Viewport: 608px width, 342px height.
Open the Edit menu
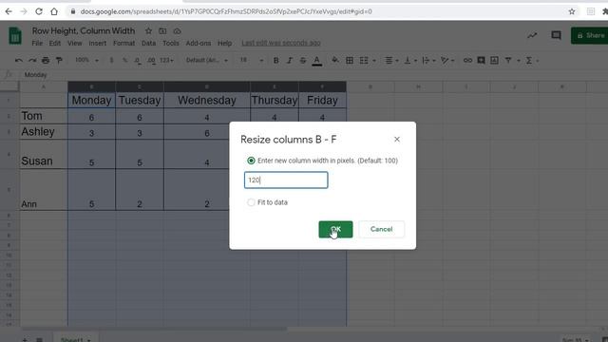pos(55,43)
